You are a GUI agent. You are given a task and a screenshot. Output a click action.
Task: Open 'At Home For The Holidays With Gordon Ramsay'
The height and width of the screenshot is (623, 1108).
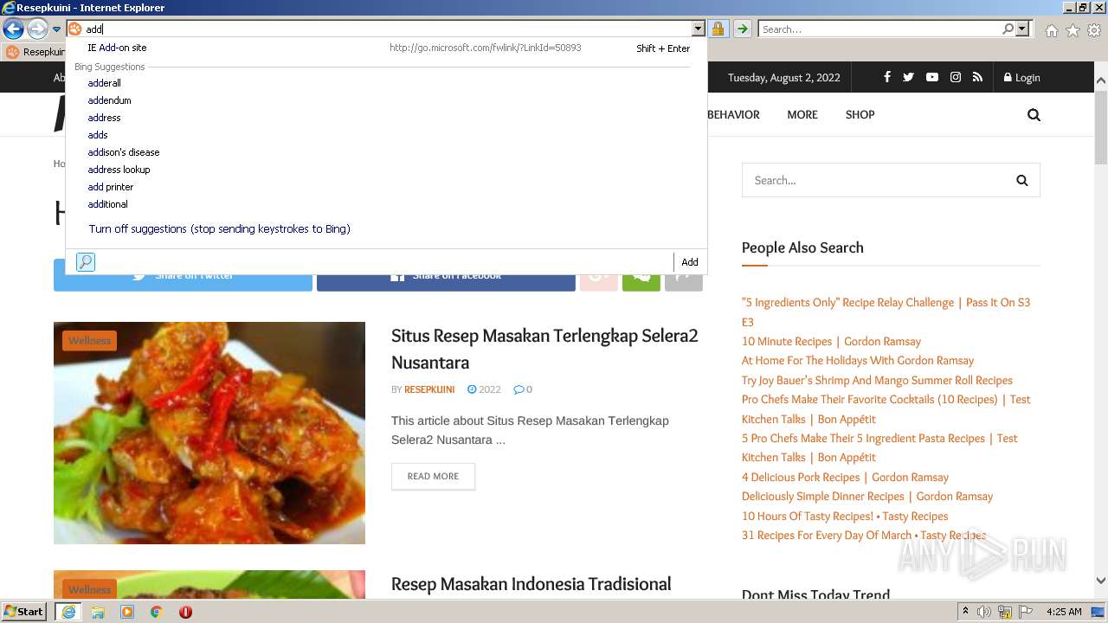[x=858, y=361]
